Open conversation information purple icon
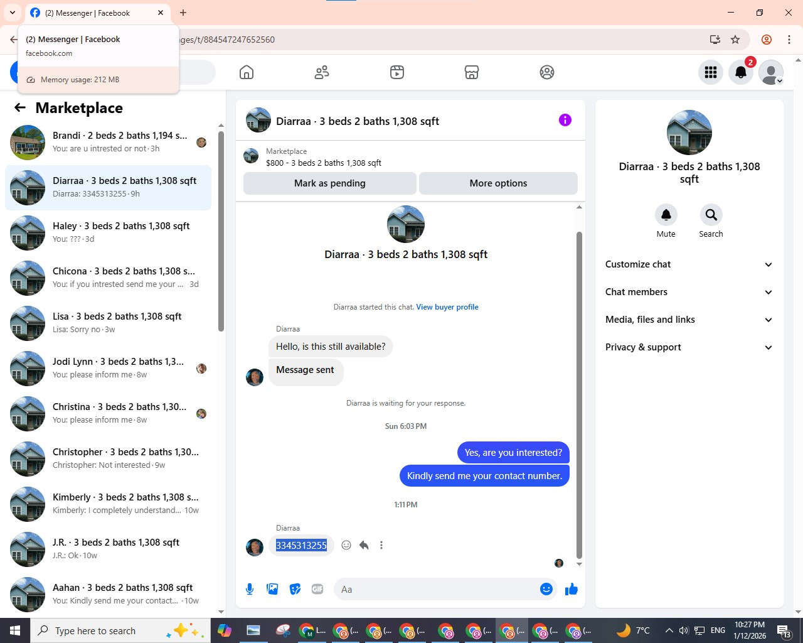Screen dimensions: 803x643 click(565, 120)
